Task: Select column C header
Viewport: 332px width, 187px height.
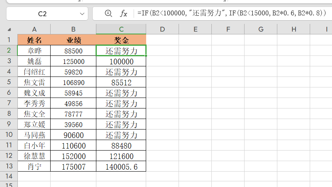Action: pos(121,29)
